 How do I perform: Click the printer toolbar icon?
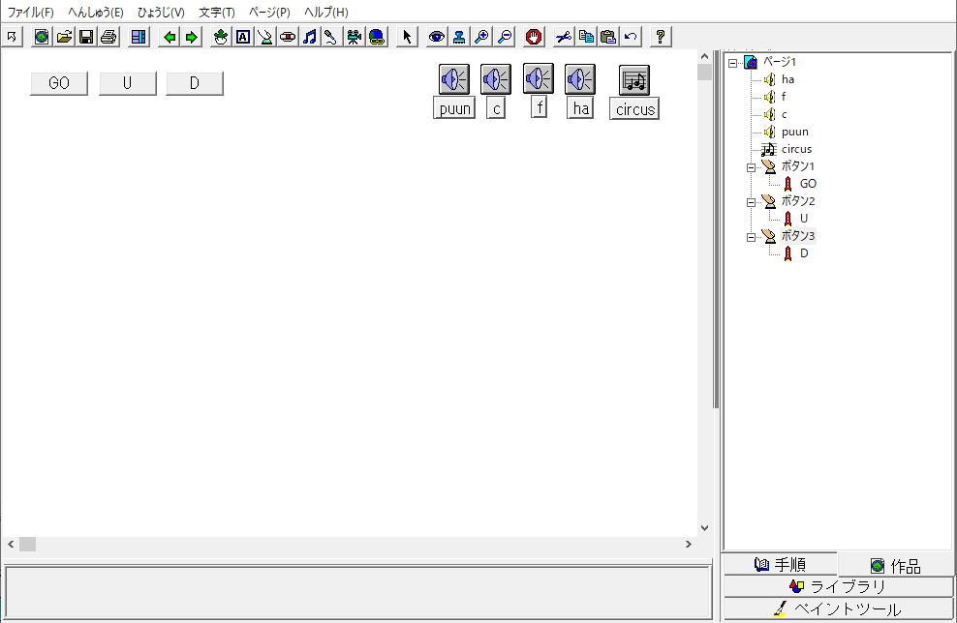point(108,37)
